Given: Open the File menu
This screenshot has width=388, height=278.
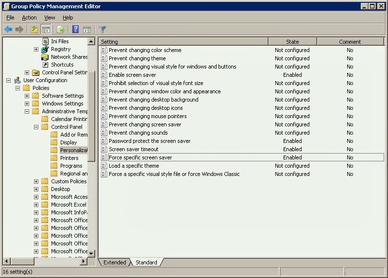Looking at the screenshot, I should point(10,17).
